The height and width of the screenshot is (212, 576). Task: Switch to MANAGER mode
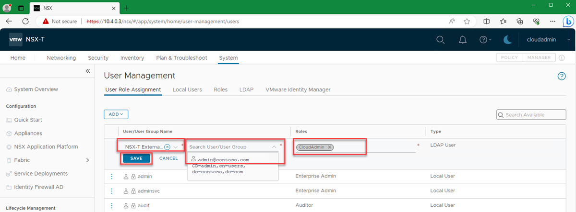coord(539,57)
